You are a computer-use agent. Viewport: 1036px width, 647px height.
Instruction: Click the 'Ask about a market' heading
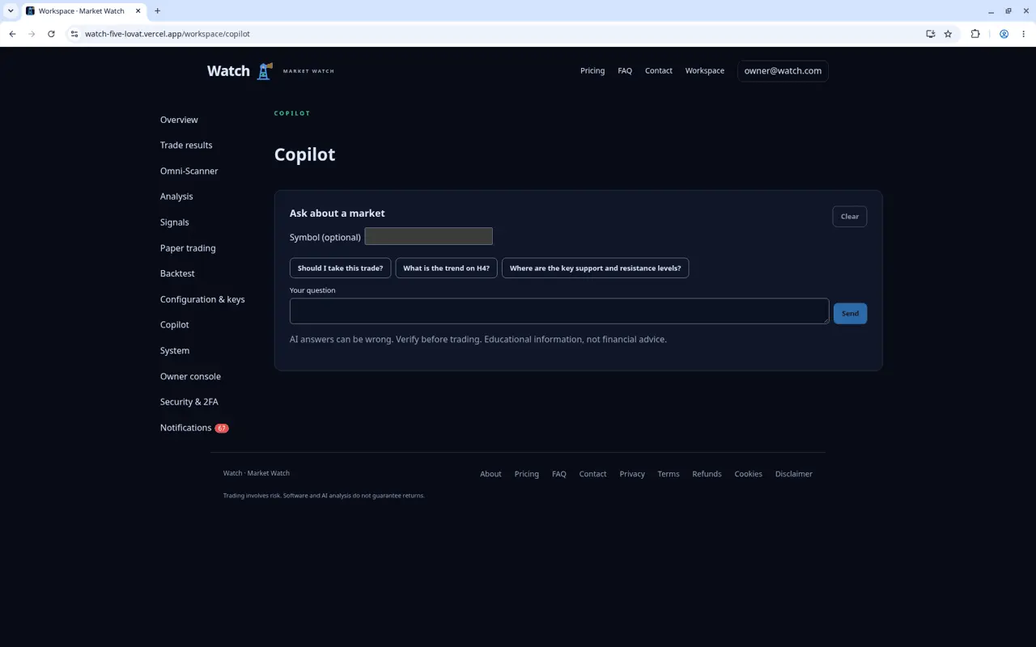[338, 214]
